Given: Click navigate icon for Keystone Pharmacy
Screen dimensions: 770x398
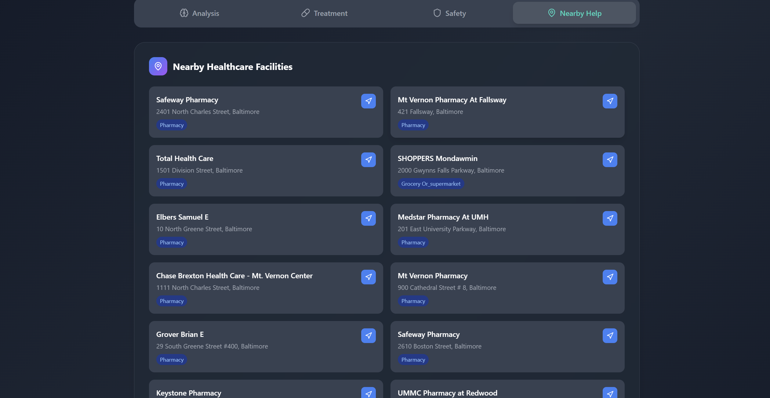Looking at the screenshot, I should pyautogui.click(x=368, y=393).
